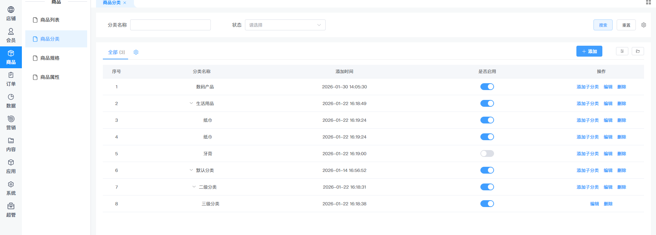Focus the 分类名称 input field
The height and width of the screenshot is (235, 656).
click(x=170, y=25)
